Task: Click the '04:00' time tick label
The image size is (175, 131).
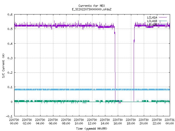Action: coord(40,123)
